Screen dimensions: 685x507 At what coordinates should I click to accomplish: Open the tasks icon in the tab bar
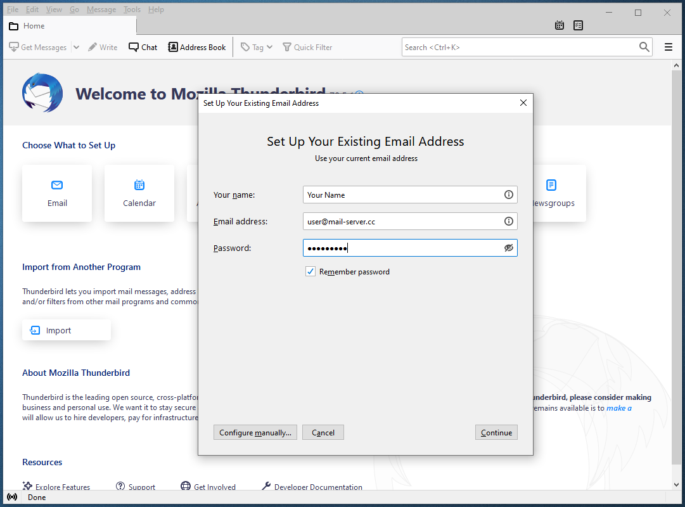click(578, 25)
